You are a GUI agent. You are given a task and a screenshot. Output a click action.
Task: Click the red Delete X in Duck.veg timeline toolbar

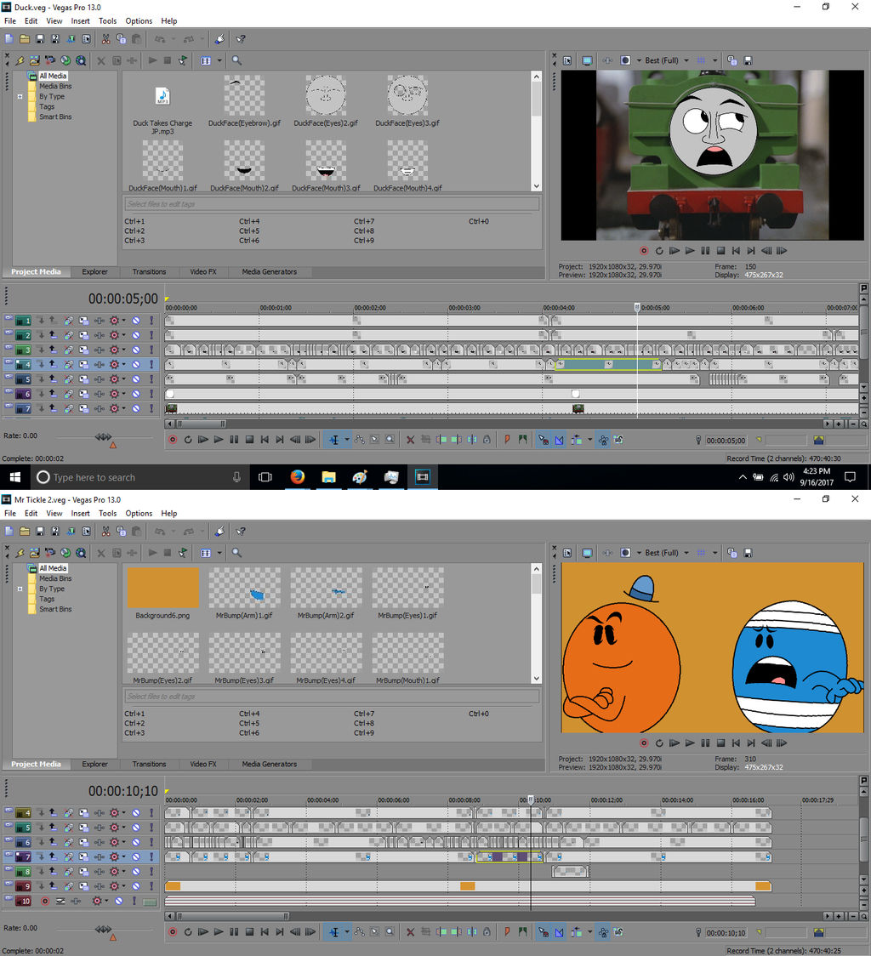coord(411,440)
